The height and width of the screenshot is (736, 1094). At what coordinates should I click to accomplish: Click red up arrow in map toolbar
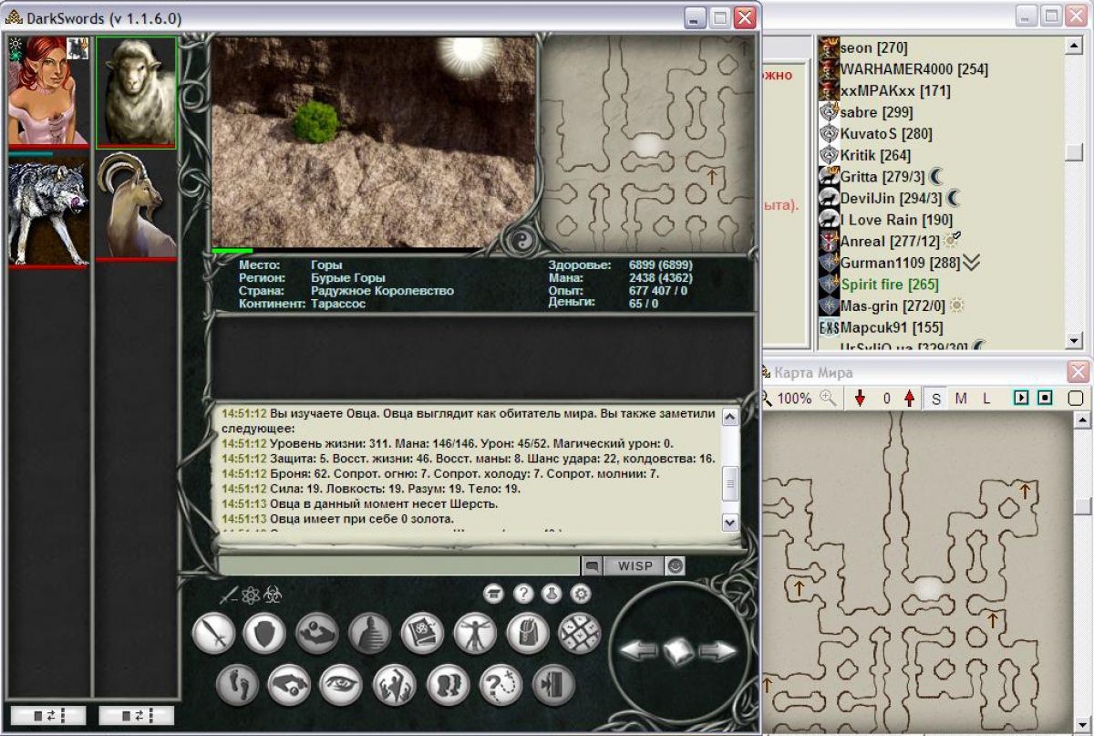pyautogui.click(x=909, y=399)
